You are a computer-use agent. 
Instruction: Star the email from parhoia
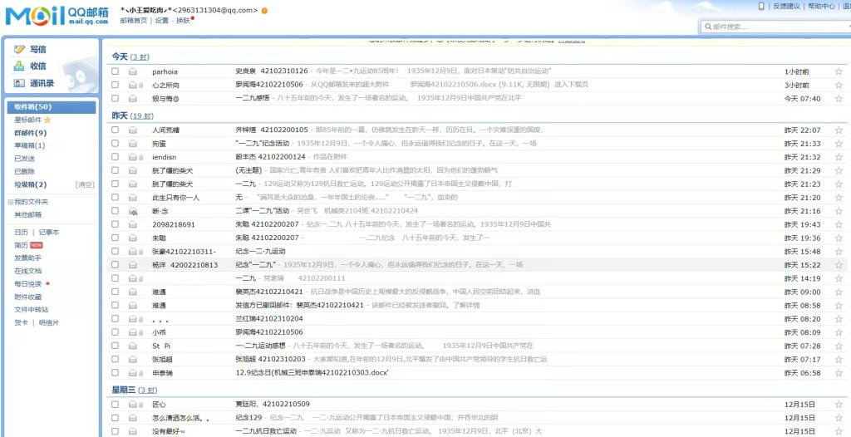click(x=839, y=71)
